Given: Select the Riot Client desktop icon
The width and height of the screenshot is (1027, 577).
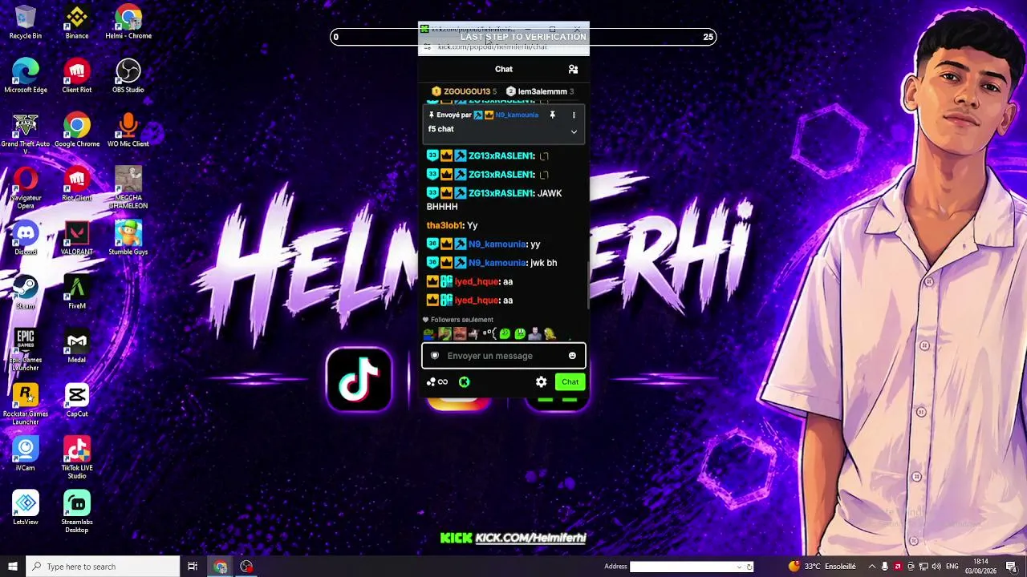Looking at the screenshot, I should point(77,184).
